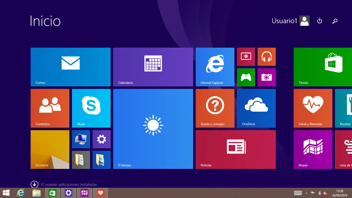The image size is (352, 198).
Task: Click the Start button in taskbar
Action: coord(6,193)
